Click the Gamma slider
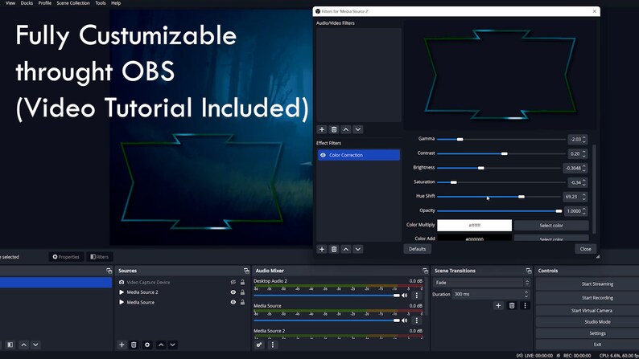639x359 pixels. 501,140
